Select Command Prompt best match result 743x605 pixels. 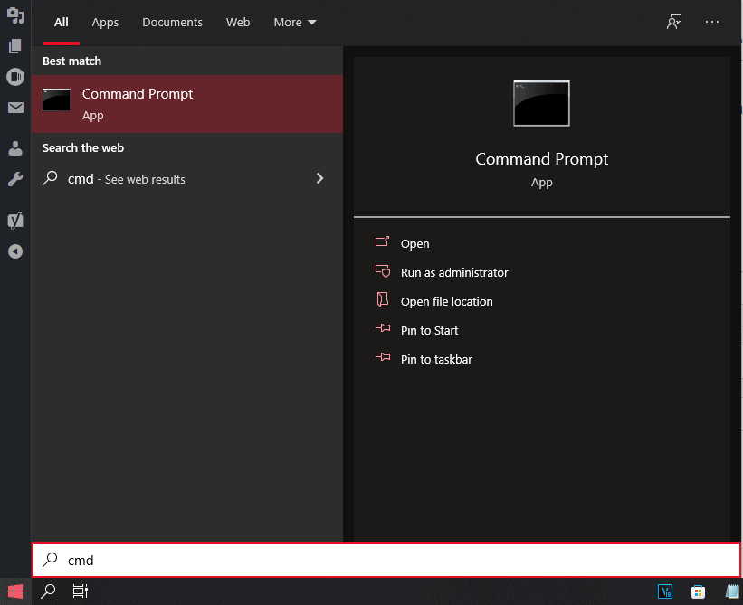tap(187, 104)
